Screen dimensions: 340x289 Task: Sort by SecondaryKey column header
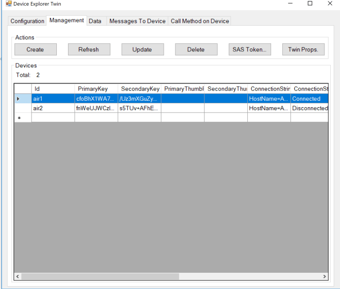[139, 89]
